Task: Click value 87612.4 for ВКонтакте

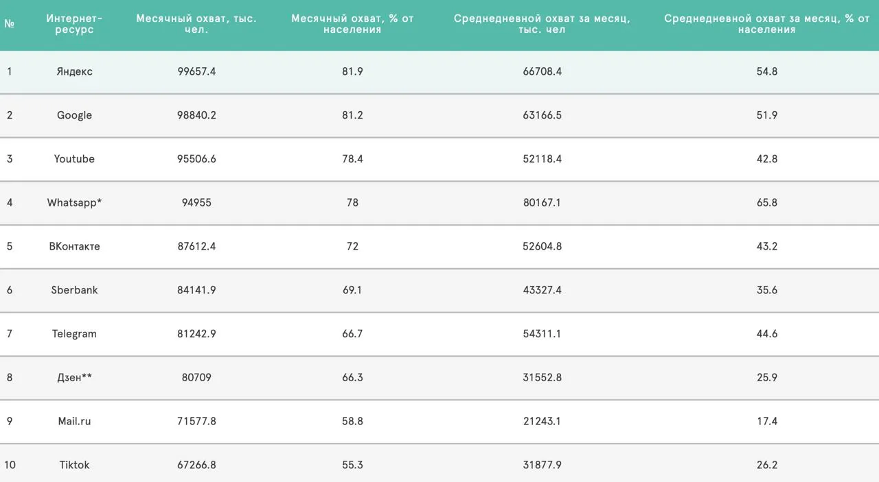Action: pyautogui.click(x=196, y=246)
